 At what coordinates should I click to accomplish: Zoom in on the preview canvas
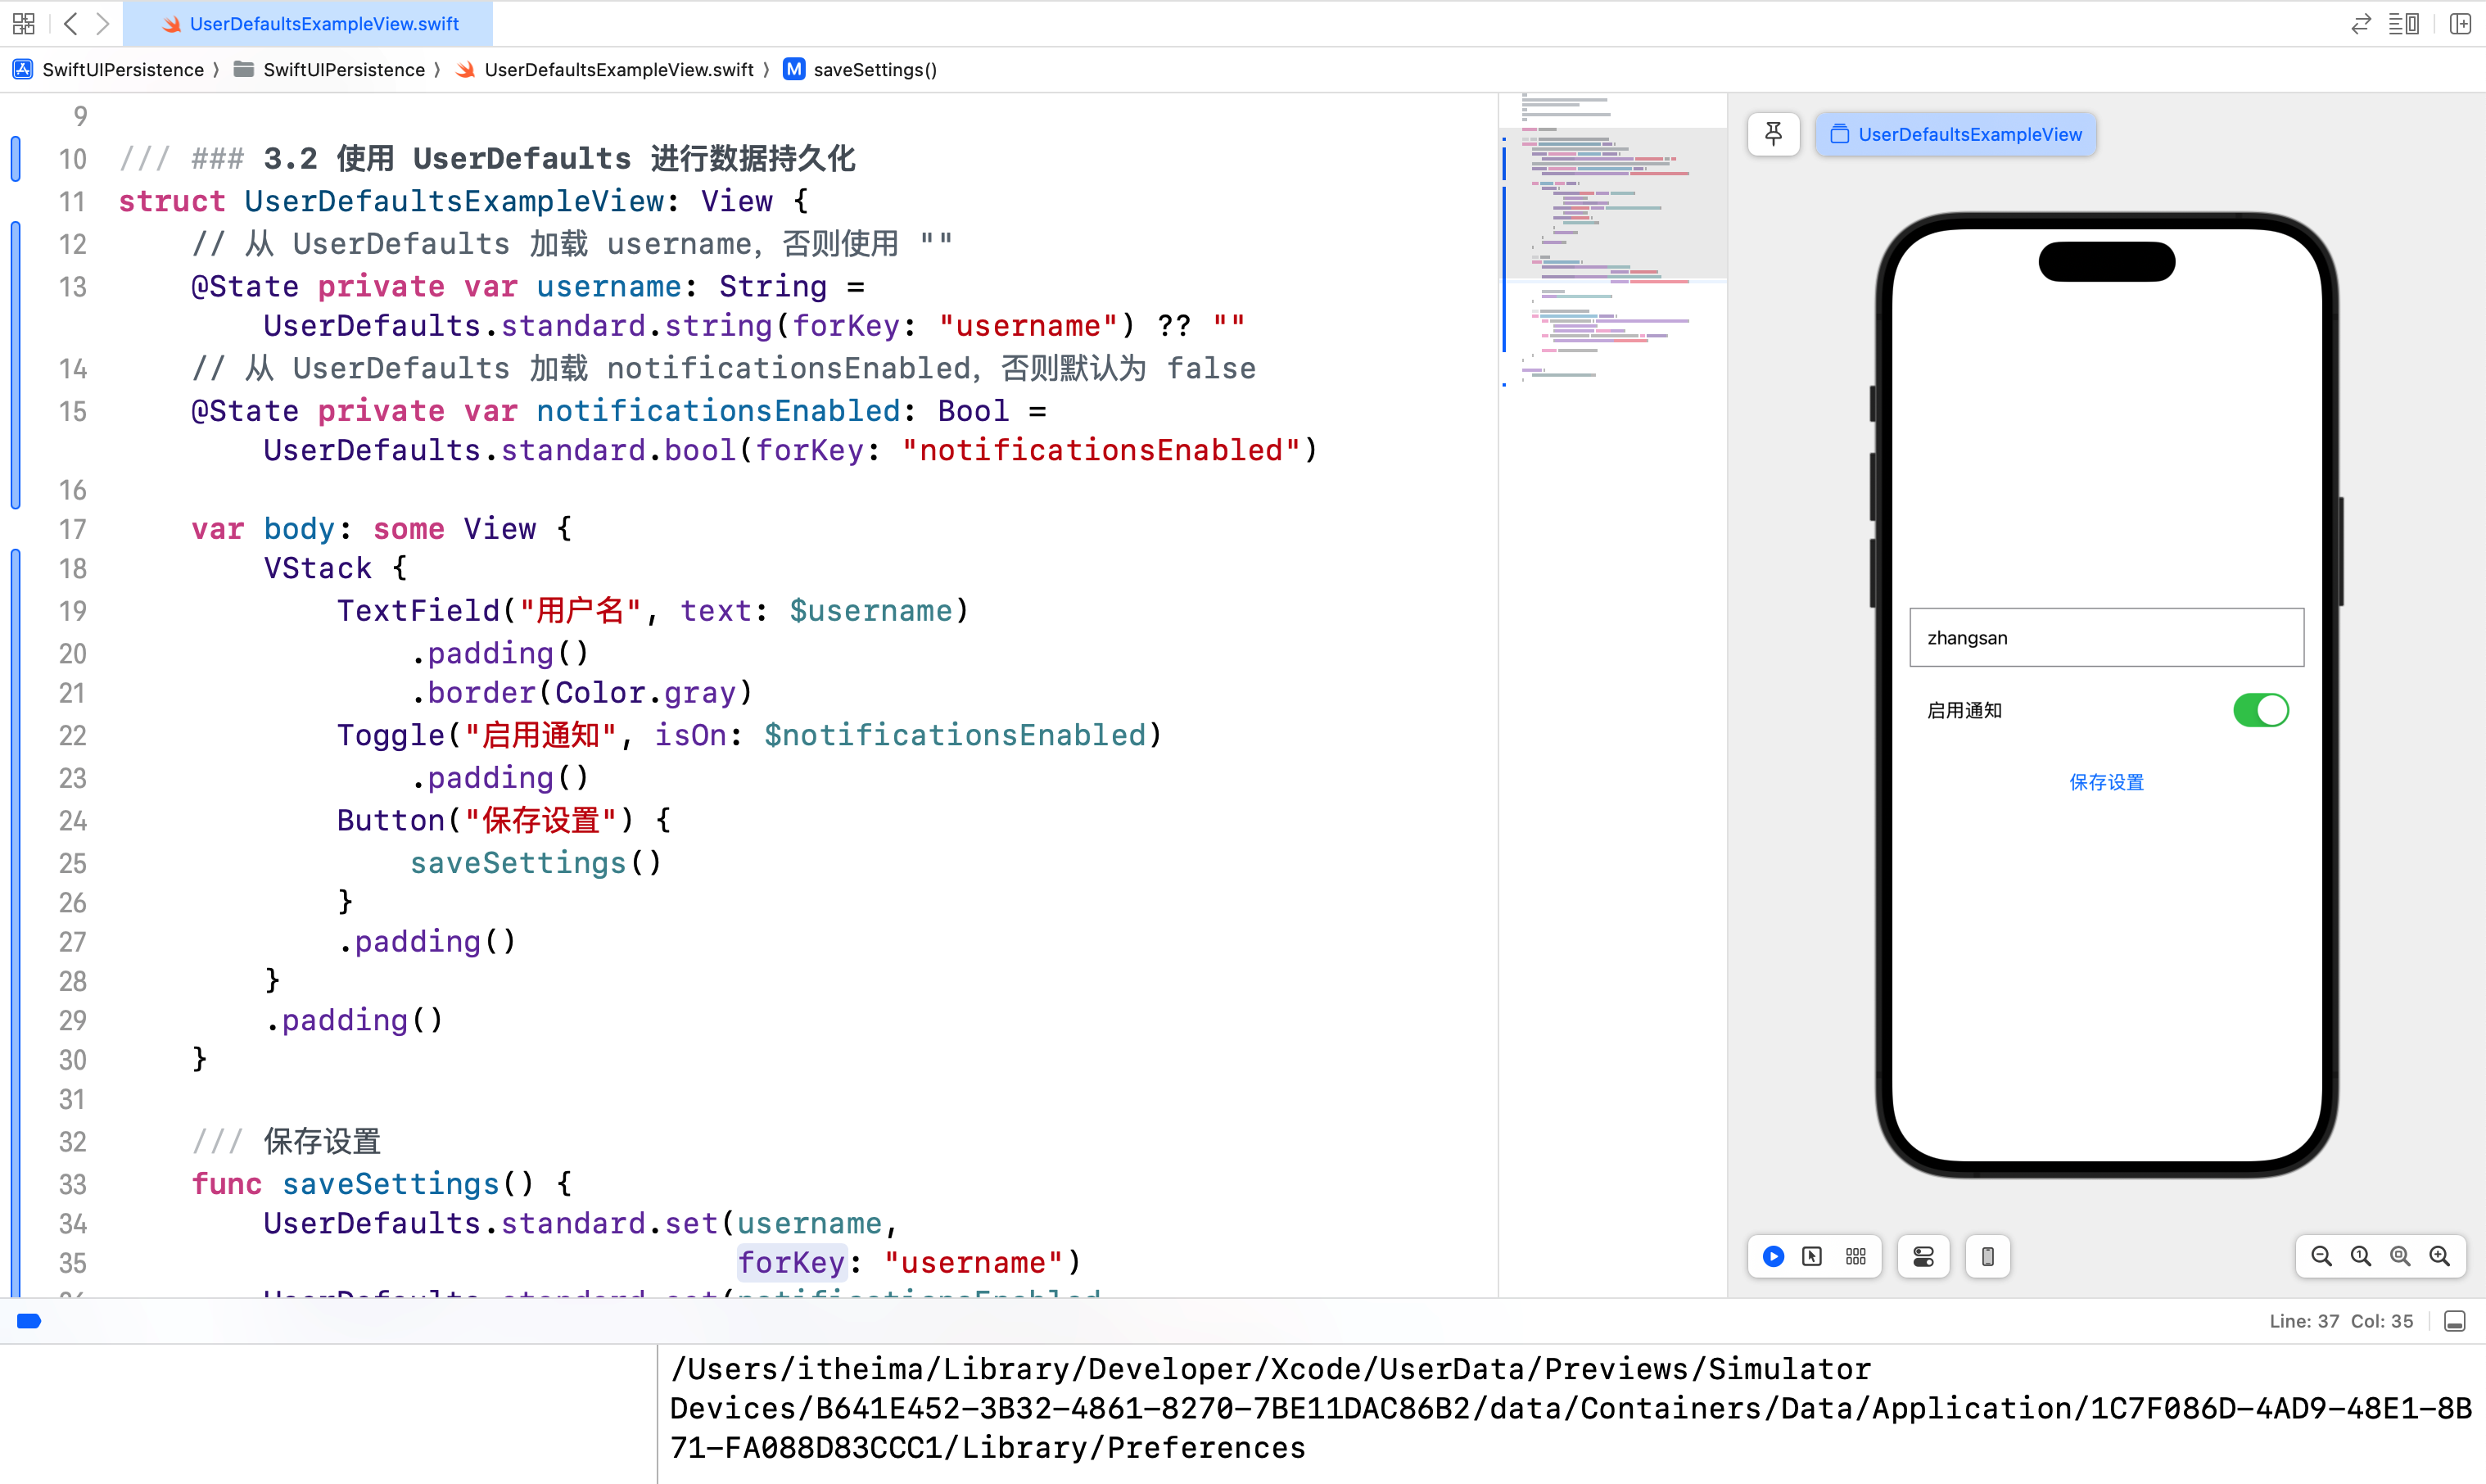pos(2440,1256)
